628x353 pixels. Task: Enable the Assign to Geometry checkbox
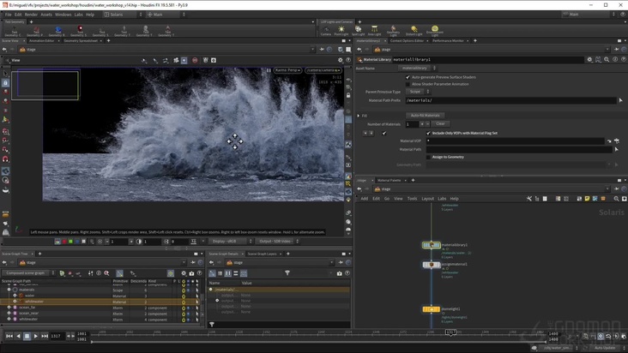pos(428,157)
